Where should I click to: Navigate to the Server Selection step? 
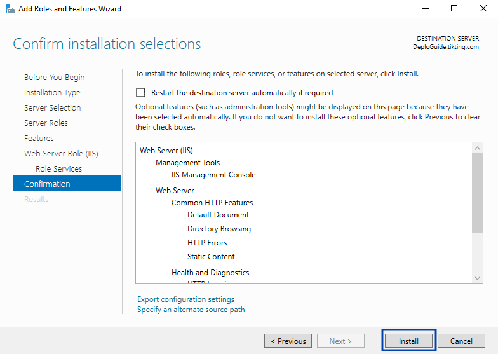(52, 108)
